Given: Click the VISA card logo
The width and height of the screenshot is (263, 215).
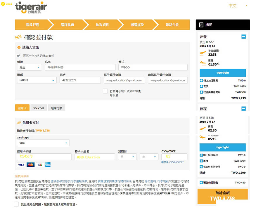Looking at the screenshot, I should point(21,165).
